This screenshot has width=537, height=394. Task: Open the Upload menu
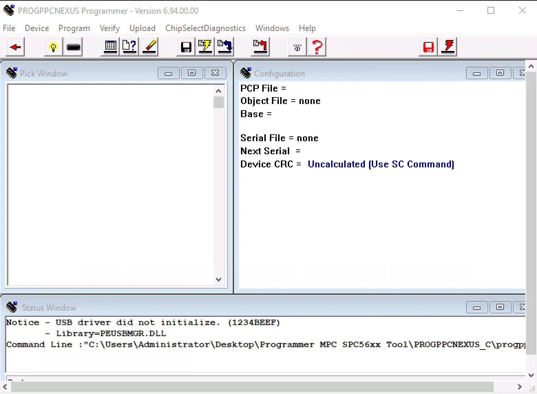pyautogui.click(x=142, y=28)
